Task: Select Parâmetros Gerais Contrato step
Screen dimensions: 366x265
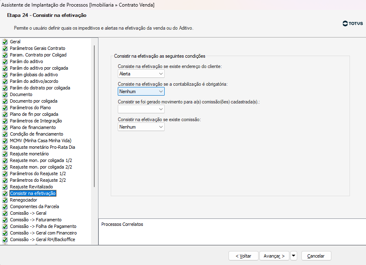Action: (37, 48)
